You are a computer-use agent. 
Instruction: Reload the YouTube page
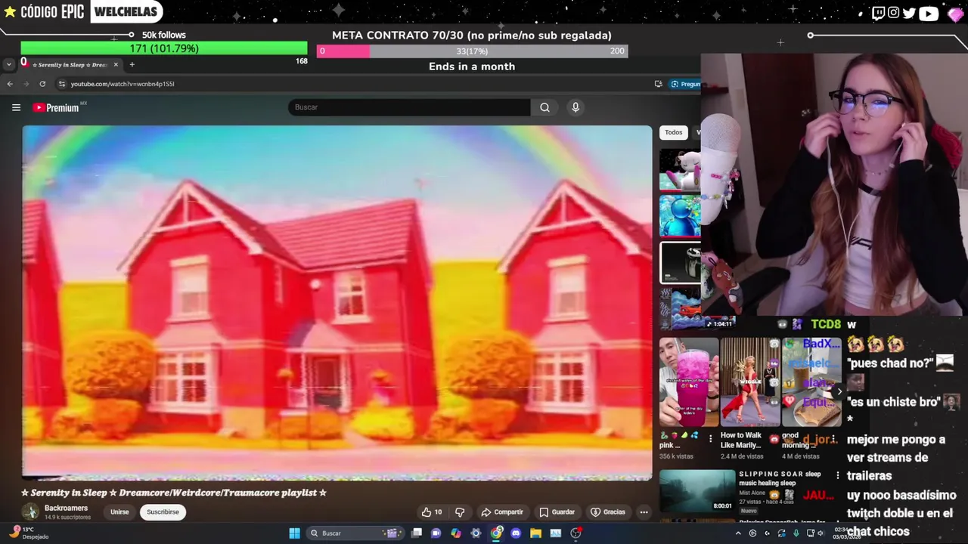pos(42,84)
